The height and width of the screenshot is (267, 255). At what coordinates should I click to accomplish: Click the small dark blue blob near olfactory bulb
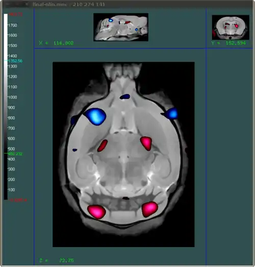[125, 96]
